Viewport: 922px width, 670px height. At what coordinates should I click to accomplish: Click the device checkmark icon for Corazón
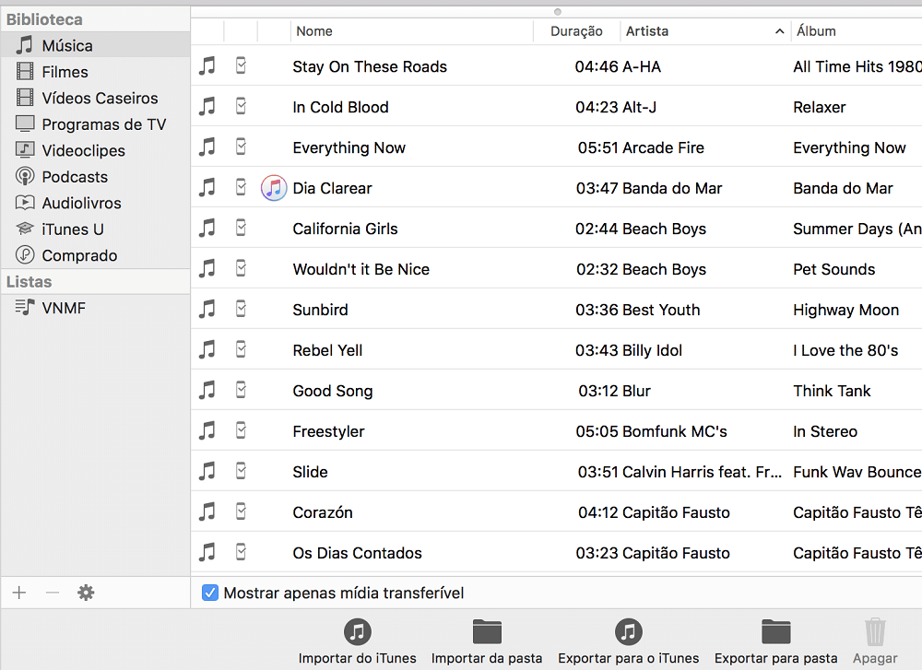241,511
